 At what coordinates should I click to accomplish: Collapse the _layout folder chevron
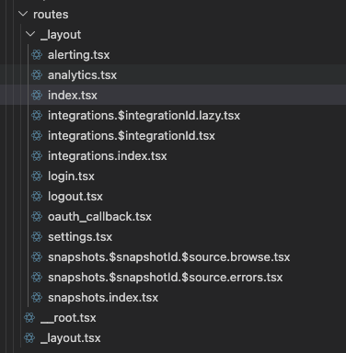tap(30, 34)
